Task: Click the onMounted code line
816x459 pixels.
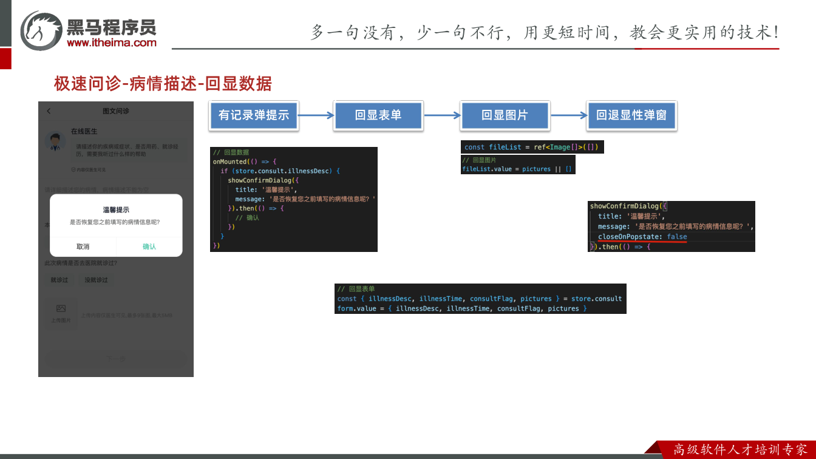Action: 245,161
